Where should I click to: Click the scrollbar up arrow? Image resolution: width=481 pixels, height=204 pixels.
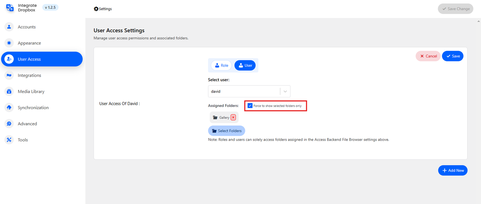click(479, 21)
